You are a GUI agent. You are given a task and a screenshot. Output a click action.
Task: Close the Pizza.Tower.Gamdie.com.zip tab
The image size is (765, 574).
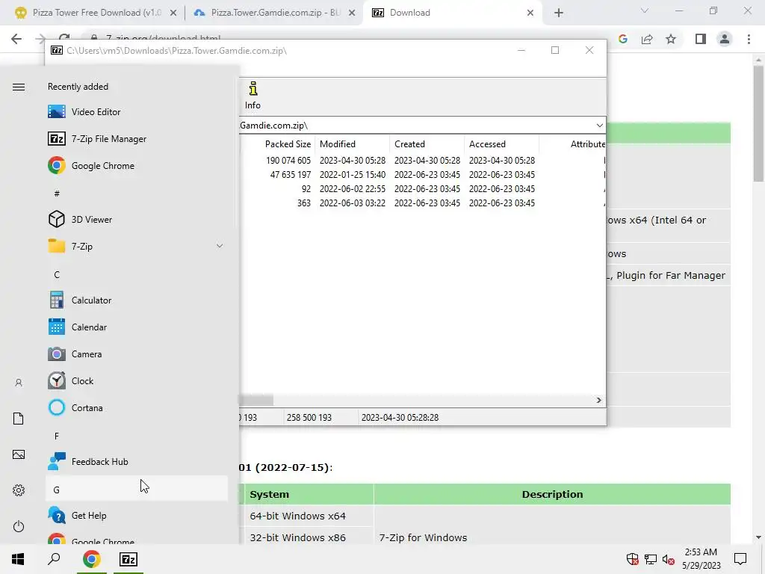coord(352,13)
